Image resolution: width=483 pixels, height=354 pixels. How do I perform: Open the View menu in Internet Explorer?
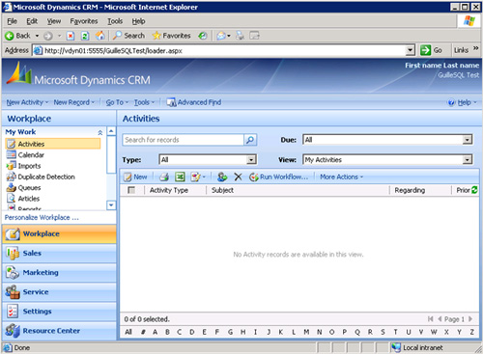54,21
